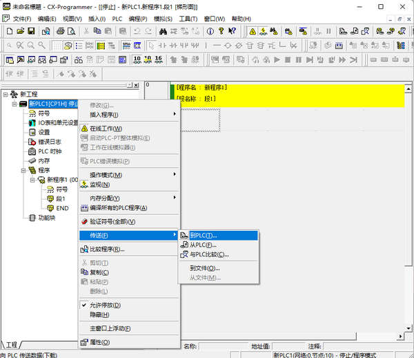Screen dimensions: 414x358
Task: Click the Print toolbar icon
Action: click(61, 31)
